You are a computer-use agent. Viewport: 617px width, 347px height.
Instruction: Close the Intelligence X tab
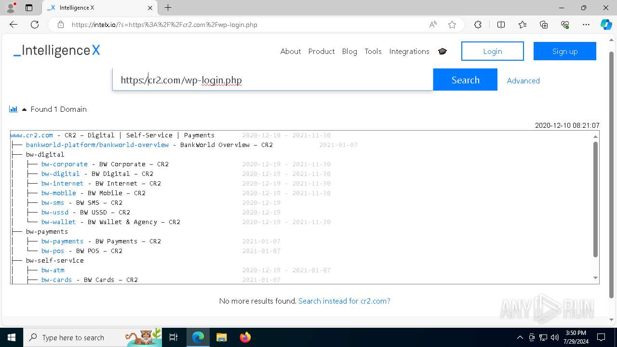pos(150,8)
